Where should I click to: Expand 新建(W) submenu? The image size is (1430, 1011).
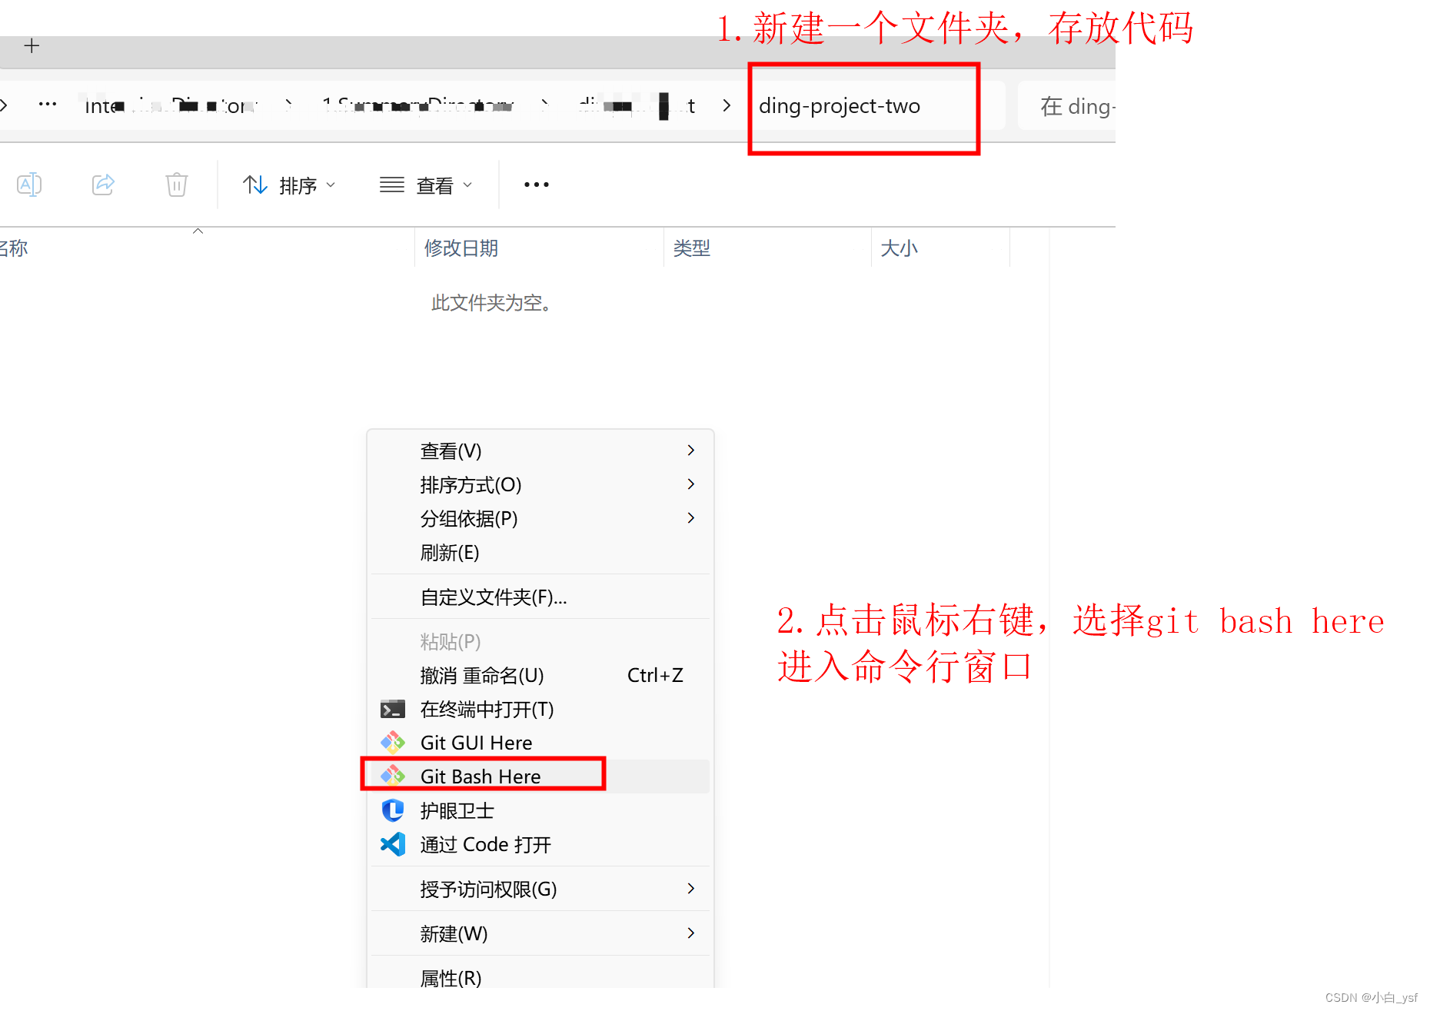point(540,933)
